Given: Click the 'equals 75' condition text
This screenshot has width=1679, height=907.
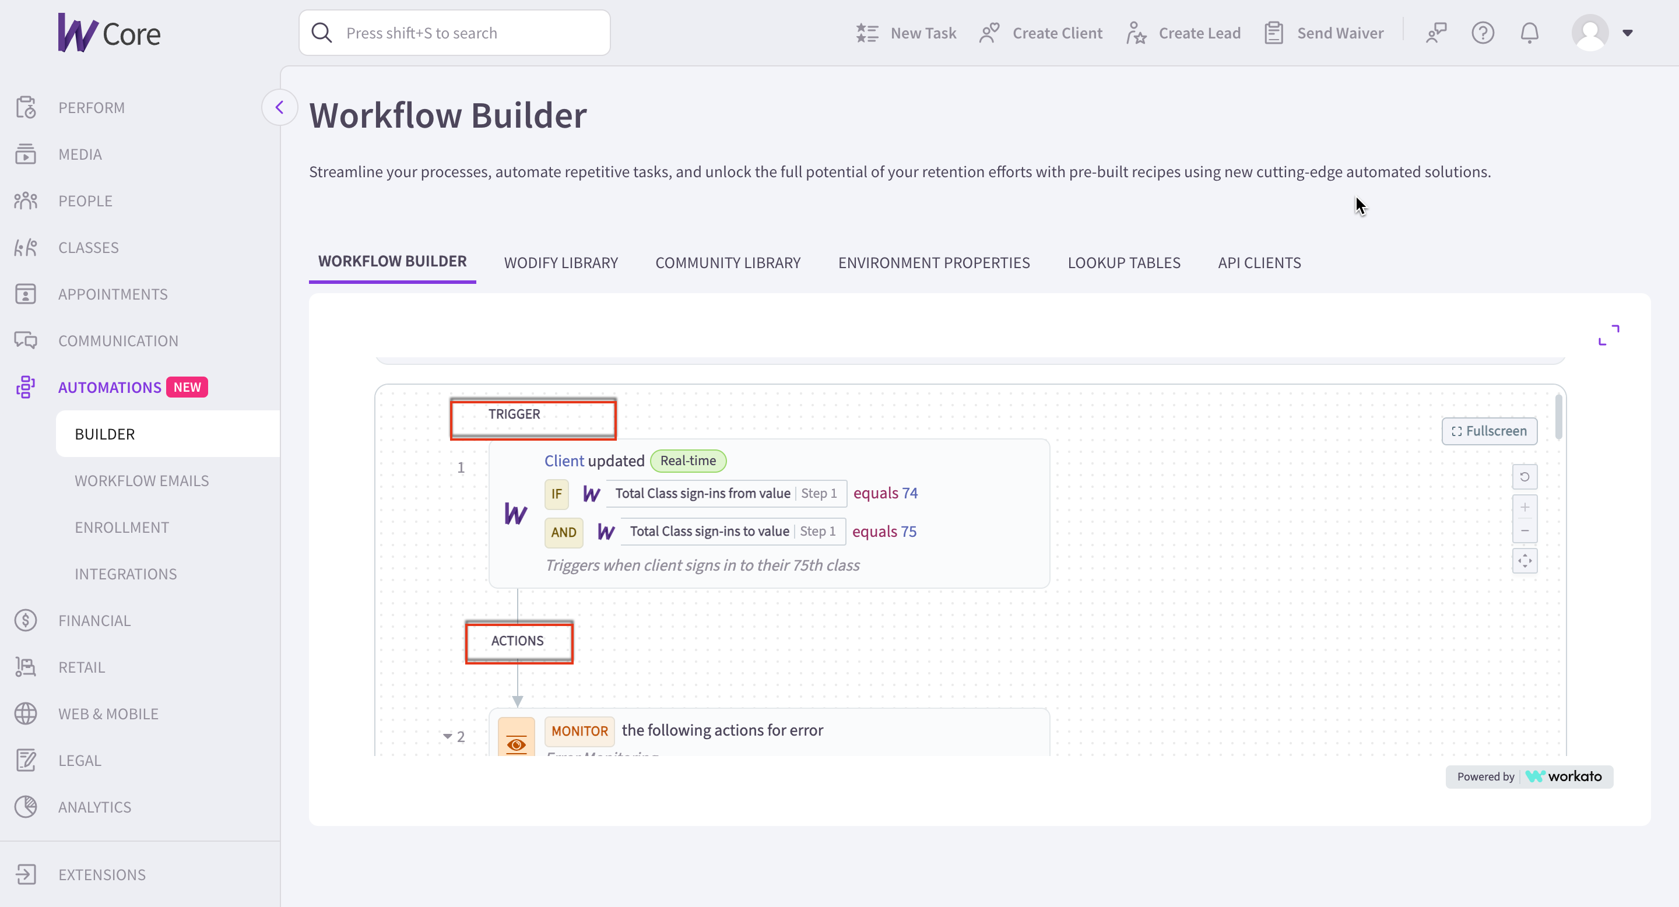Looking at the screenshot, I should coord(884,532).
